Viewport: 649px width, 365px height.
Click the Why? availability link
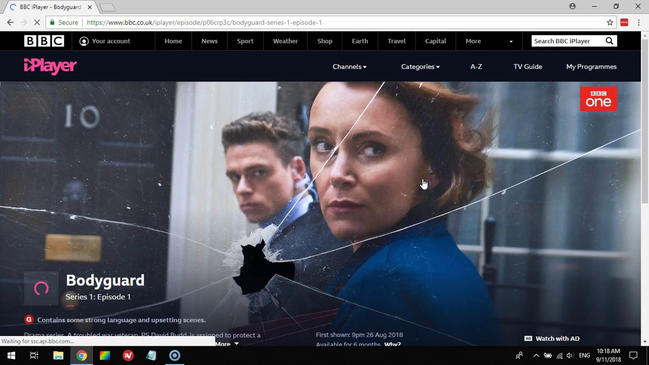392,345
